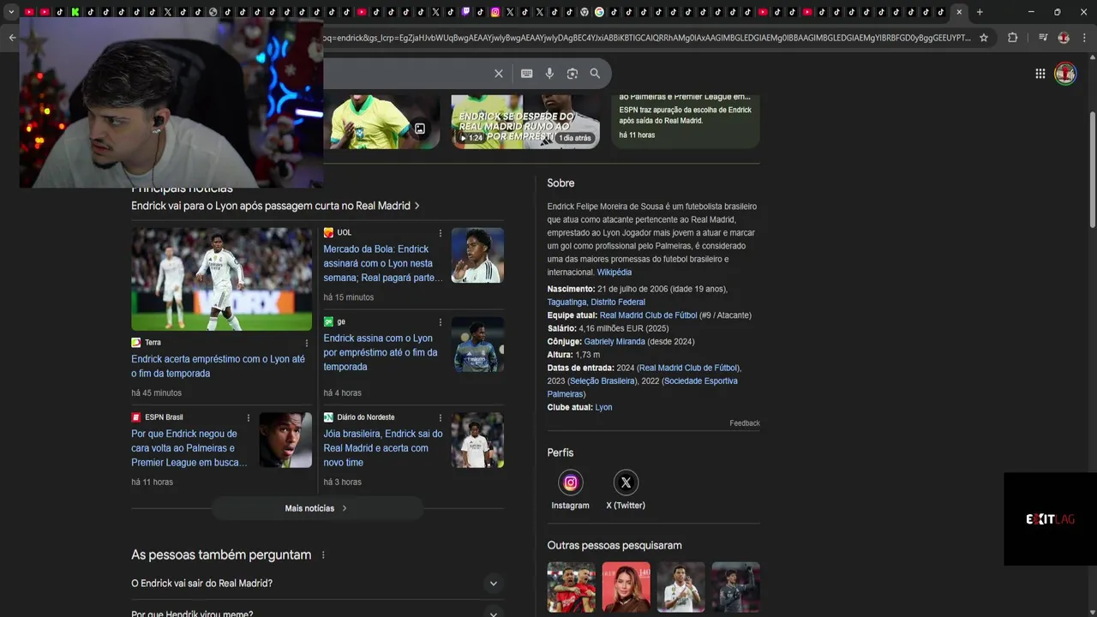This screenshot has width=1097, height=617.
Task: Open Terra article about Lyon loan
Action: pyautogui.click(x=219, y=366)
